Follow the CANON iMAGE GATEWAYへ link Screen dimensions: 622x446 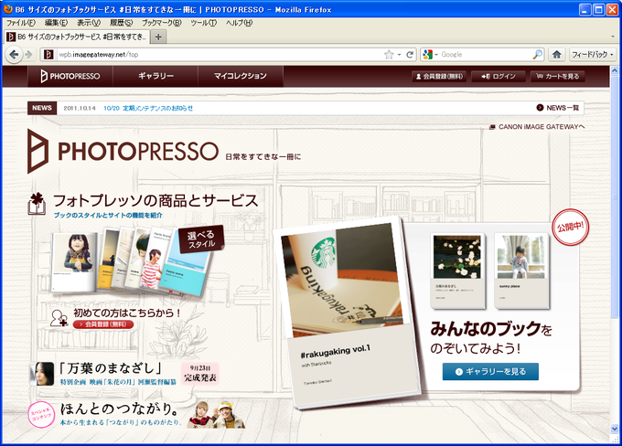coord(537,127)
